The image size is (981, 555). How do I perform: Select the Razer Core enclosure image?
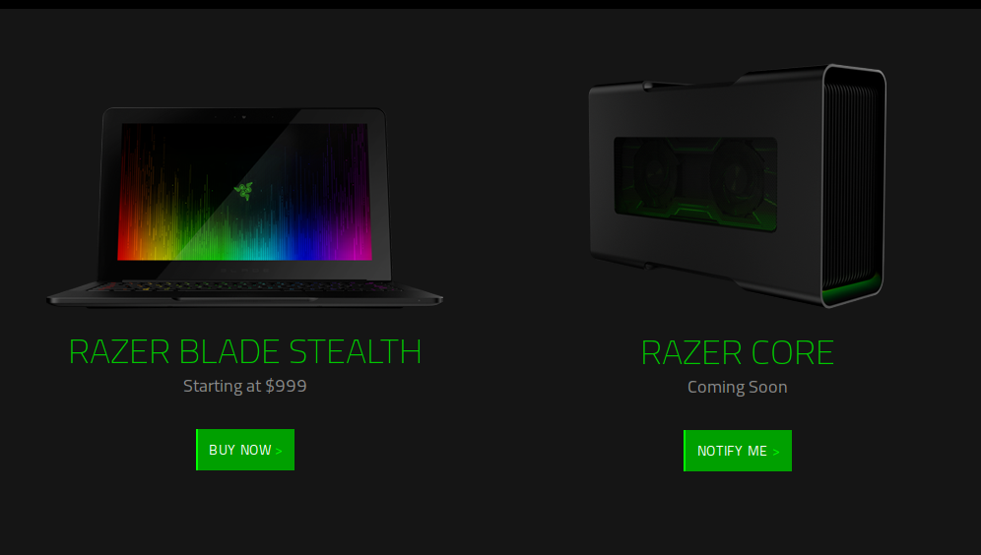point(738,186)
